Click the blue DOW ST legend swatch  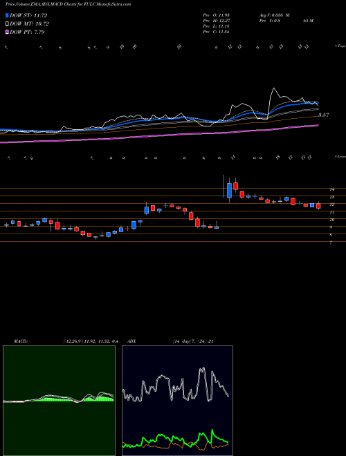click(x=7, y=15)
